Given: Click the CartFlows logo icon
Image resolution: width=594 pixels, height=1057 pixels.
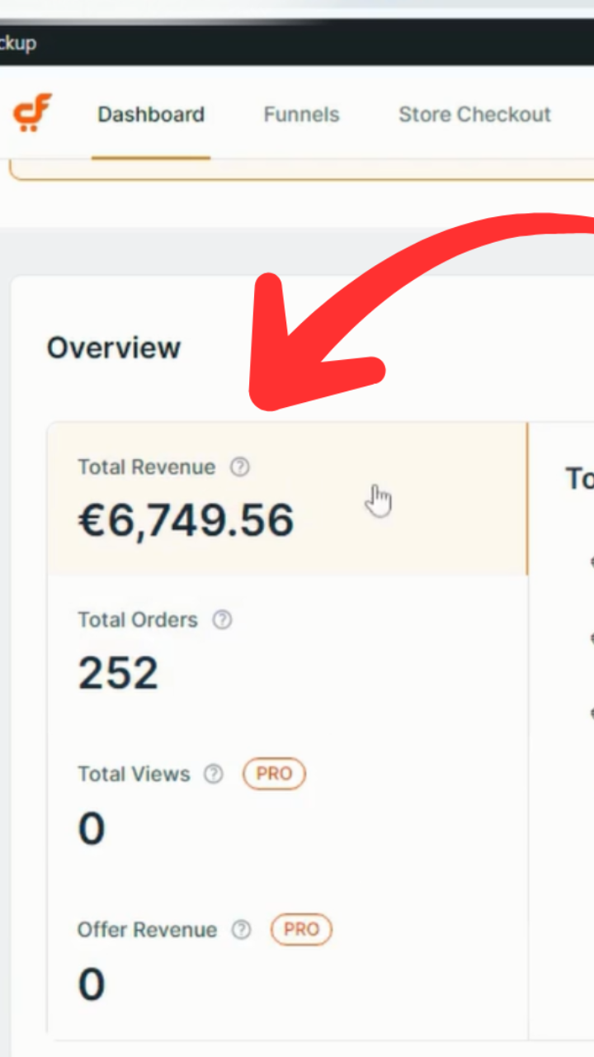Looking at the screenshot, I should coord(32,113).
